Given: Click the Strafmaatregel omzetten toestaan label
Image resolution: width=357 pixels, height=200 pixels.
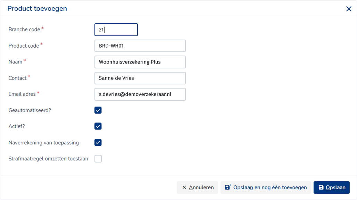Looking at the screenshot, I should pyautogui.click(x=48, y=159).
